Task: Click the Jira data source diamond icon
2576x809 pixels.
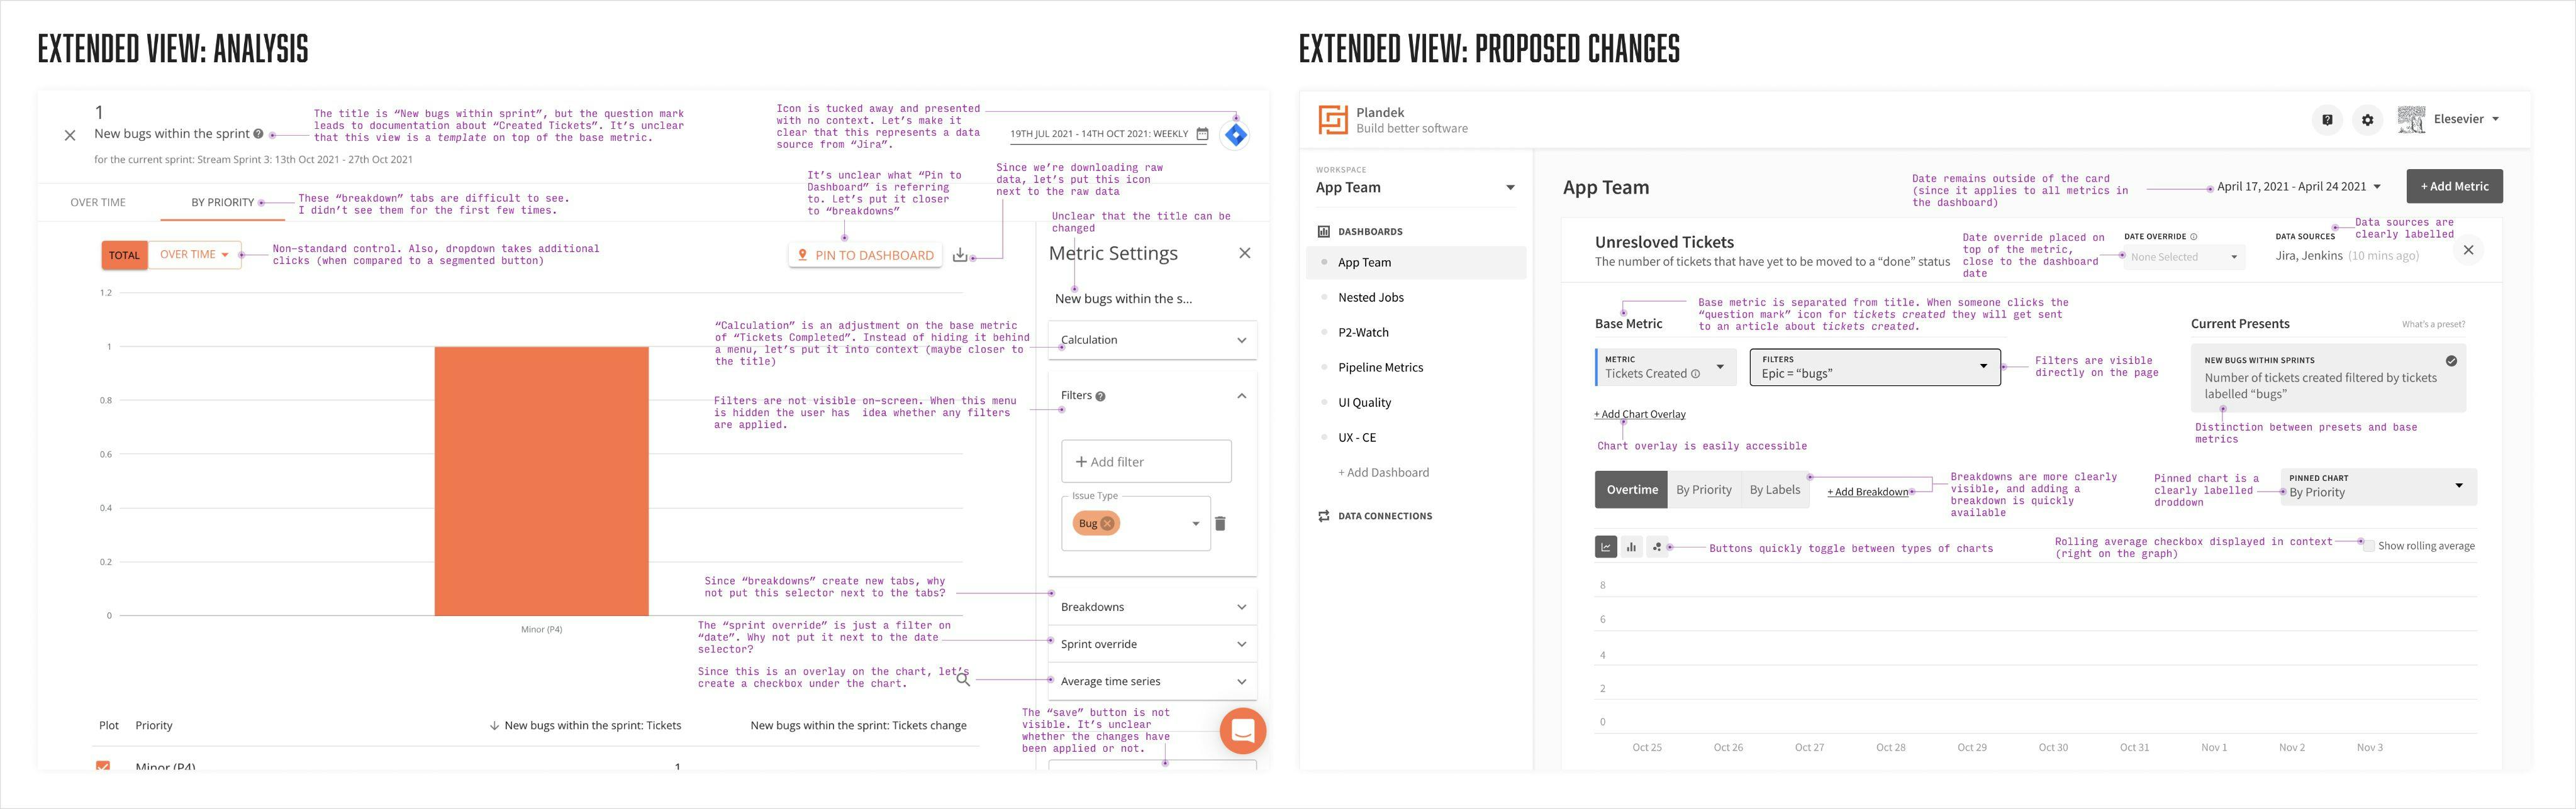Action: pyautogui.click(x=1236, y=134)
